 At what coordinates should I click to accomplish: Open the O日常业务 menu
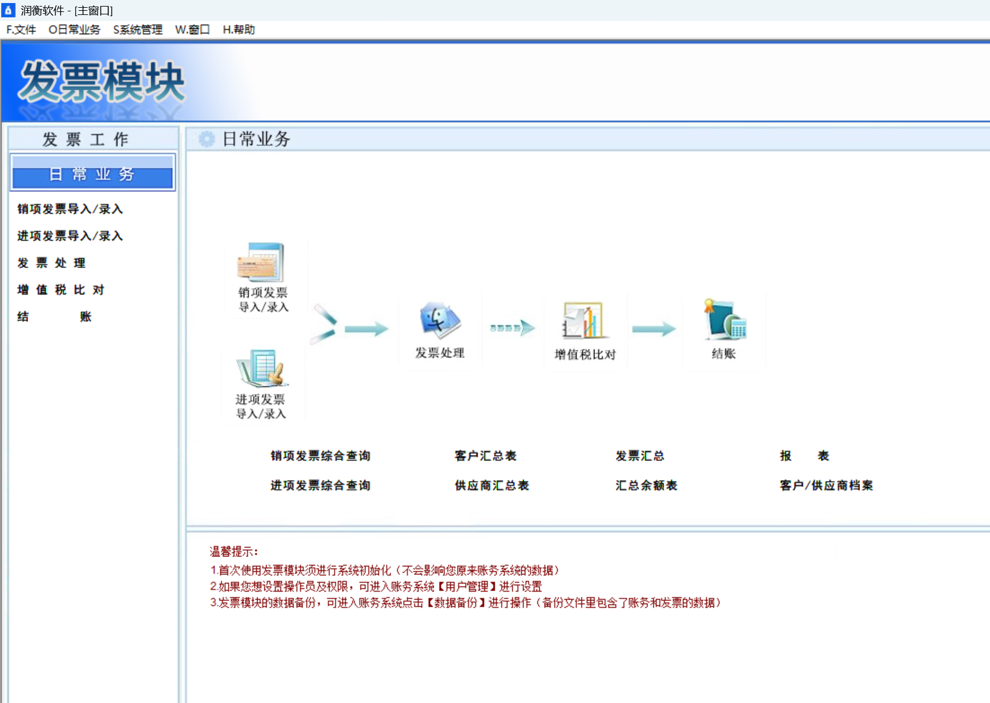coord(74,30)
